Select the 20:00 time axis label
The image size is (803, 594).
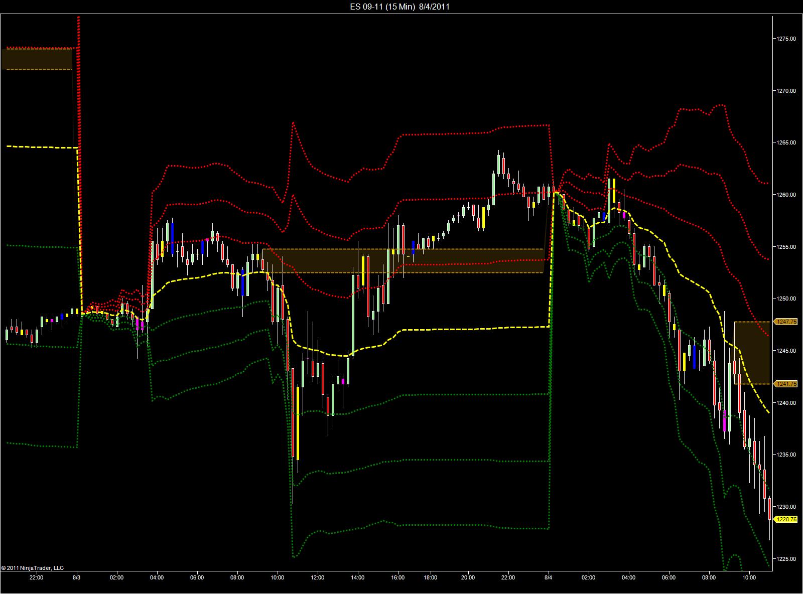tap(468, 577)
